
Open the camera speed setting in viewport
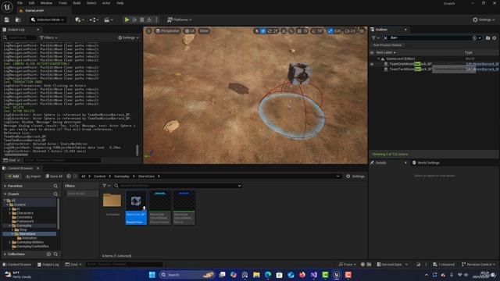350,31
